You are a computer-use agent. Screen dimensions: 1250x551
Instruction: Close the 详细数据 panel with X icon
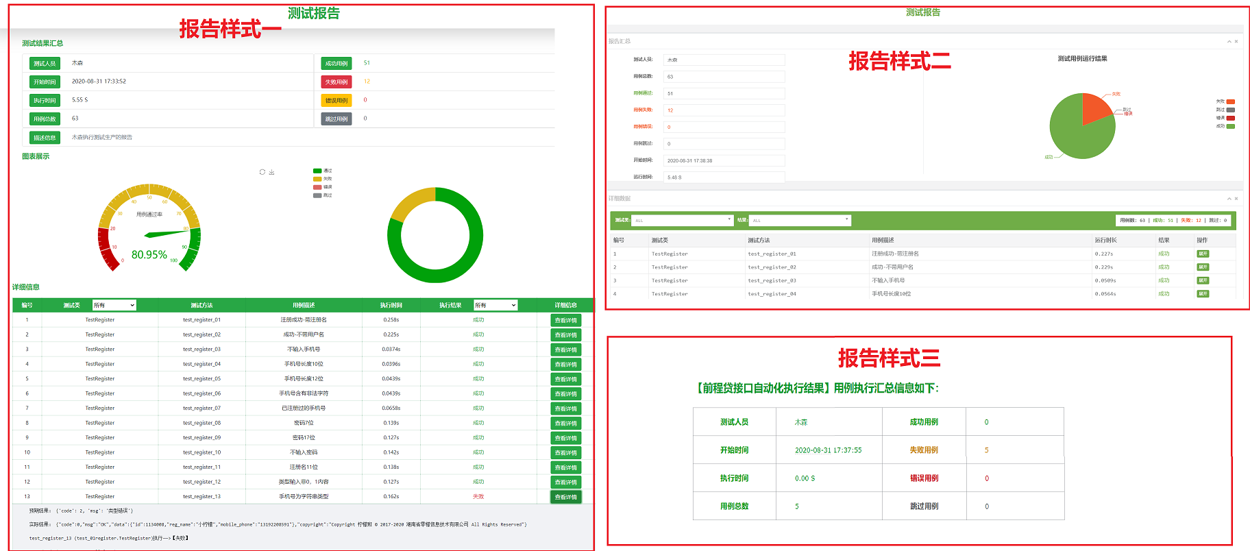1236,199
